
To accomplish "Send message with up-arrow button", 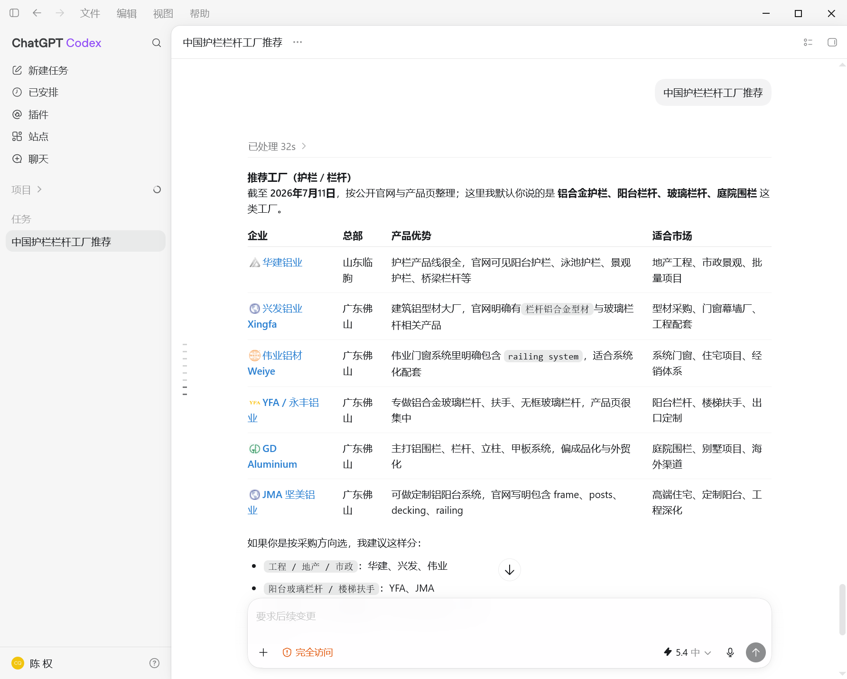I will [x=756, y=652].
